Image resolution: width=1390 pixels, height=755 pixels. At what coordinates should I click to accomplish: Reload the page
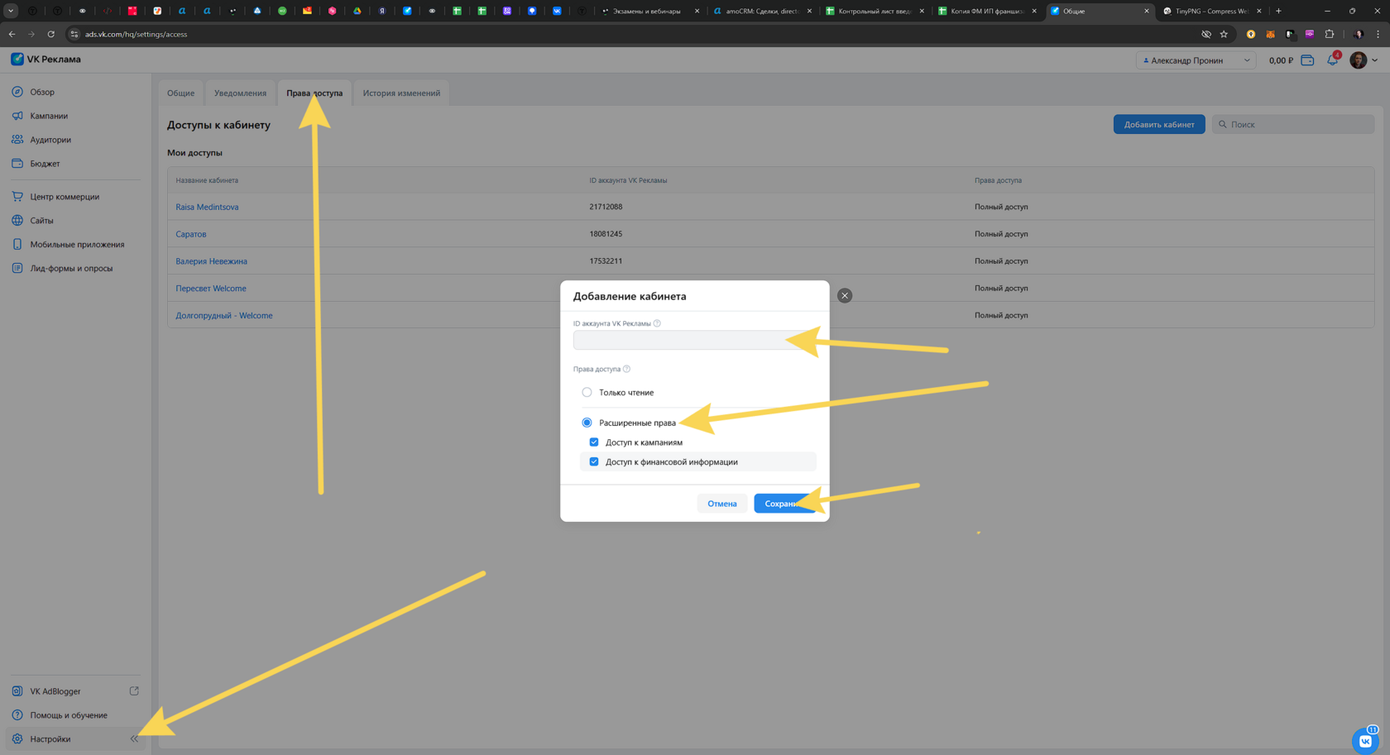click(50, 34)
